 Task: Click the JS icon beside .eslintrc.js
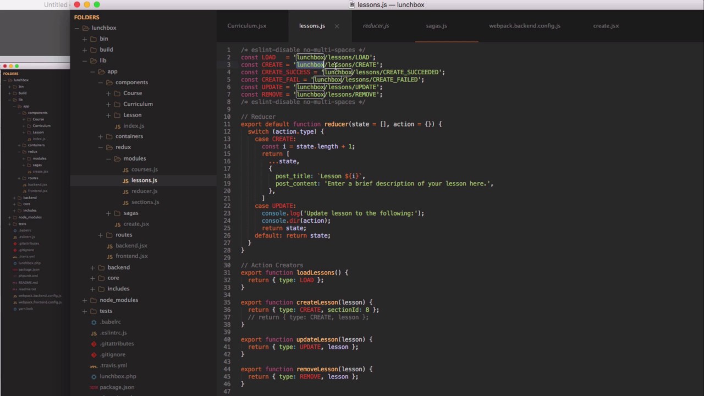coord(94,333)
